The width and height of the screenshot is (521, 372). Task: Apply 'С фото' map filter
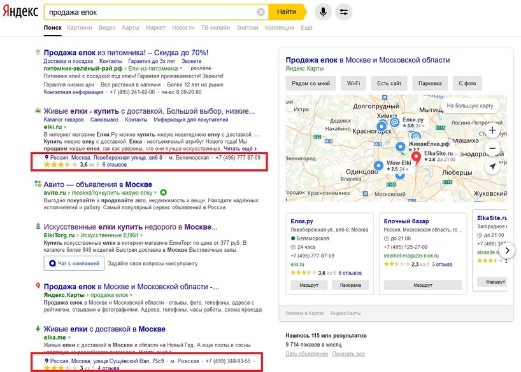pos(467,83)
